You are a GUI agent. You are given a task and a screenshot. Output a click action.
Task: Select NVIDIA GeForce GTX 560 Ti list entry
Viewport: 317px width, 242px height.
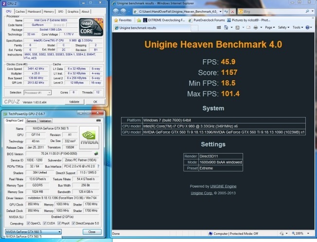click(x=34, y=236)
